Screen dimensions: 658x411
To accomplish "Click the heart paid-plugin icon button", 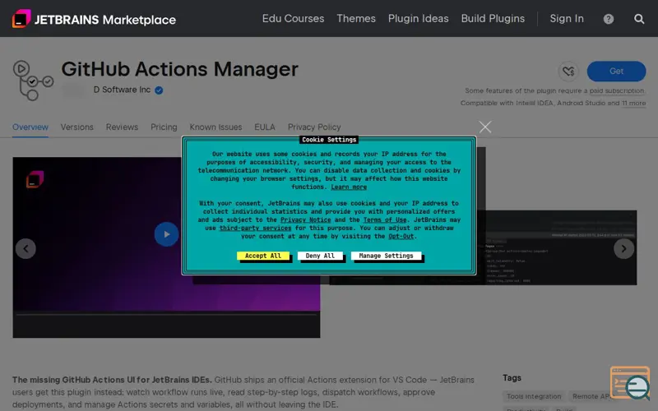I will click(568, 72).
